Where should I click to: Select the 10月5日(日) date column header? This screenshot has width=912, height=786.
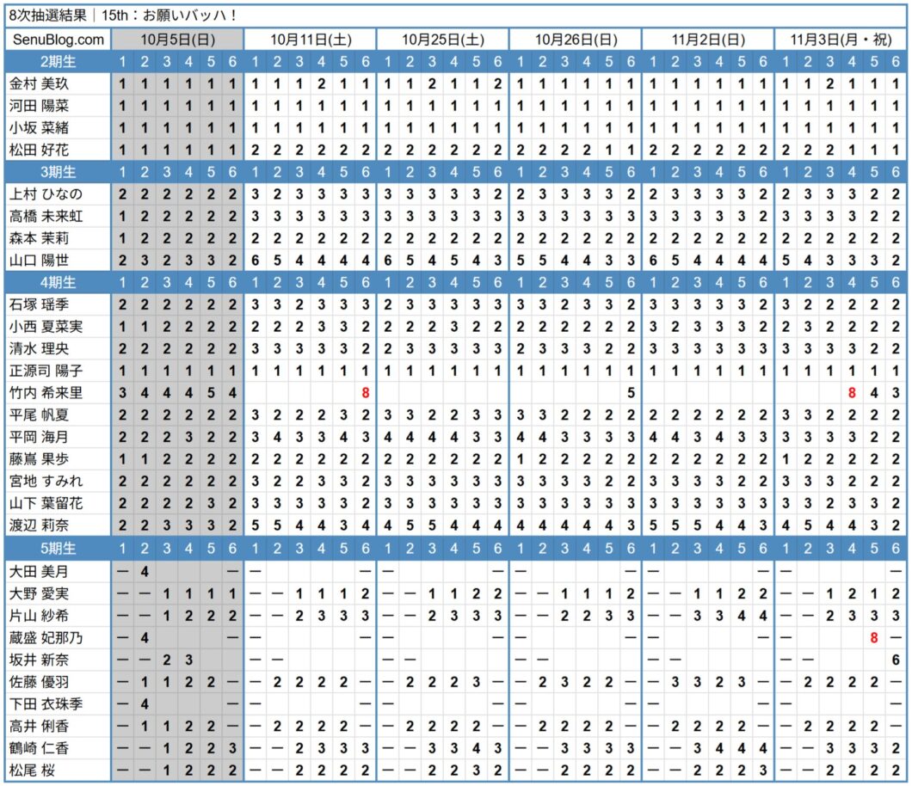(178, 40)
